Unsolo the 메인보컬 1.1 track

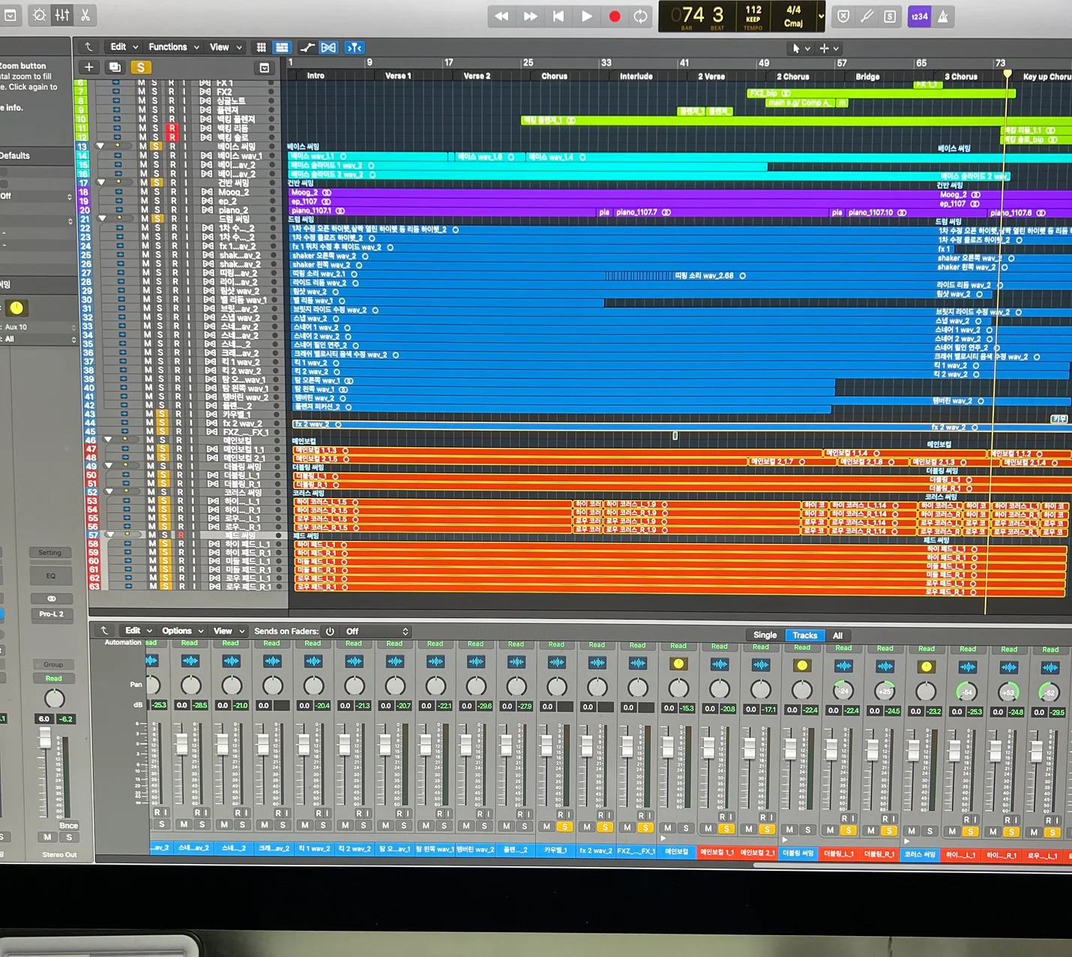click(x=163, y=448)
